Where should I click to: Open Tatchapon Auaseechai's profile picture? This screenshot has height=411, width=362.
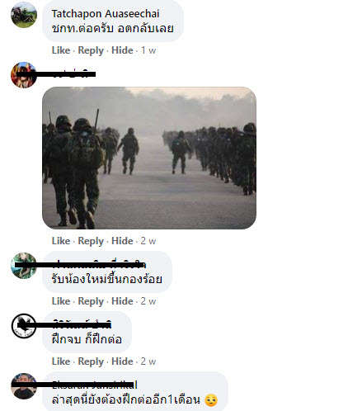point(24,15)
